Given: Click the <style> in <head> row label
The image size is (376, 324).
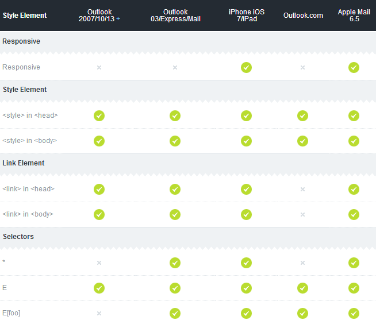Looking at the screenshot, I should 30,115.
